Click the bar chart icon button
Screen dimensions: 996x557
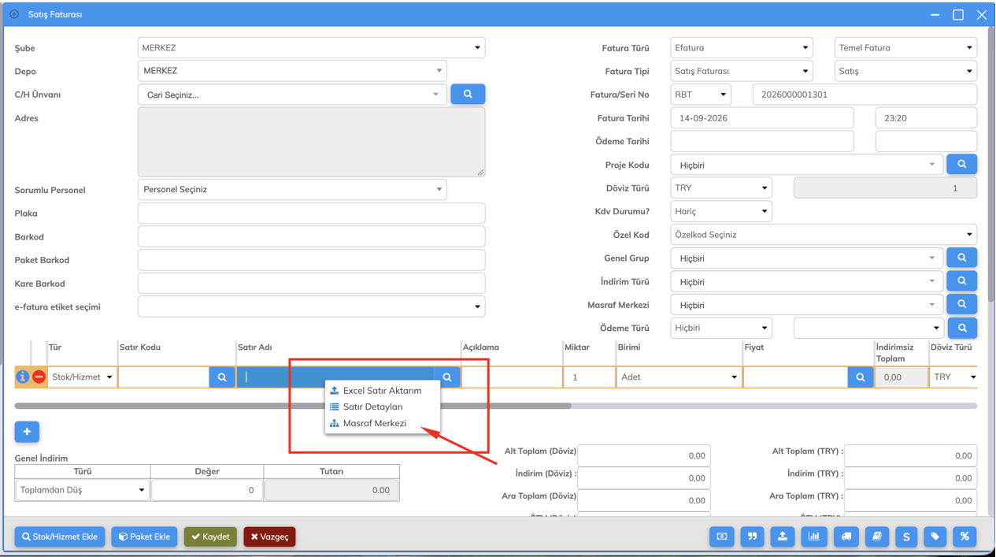tap(814, 537)
